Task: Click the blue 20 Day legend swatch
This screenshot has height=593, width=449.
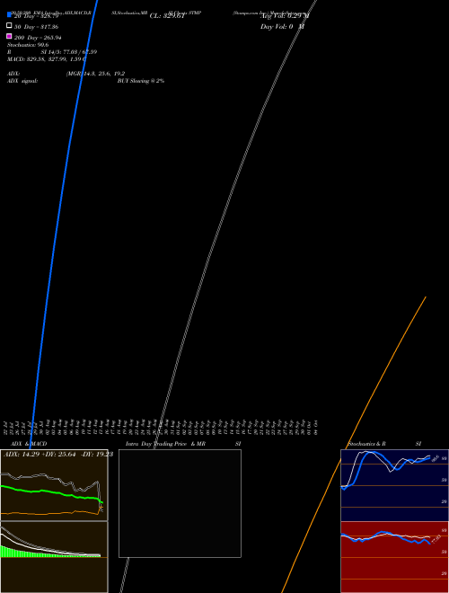Action: (9, 14)
